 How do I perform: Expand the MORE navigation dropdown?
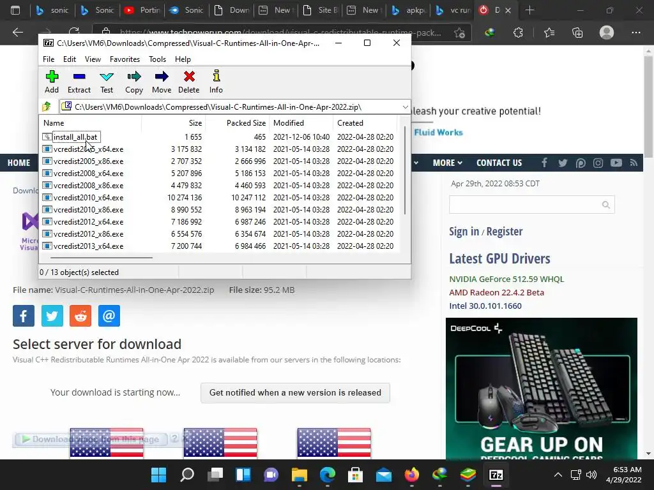click(447, 163)
